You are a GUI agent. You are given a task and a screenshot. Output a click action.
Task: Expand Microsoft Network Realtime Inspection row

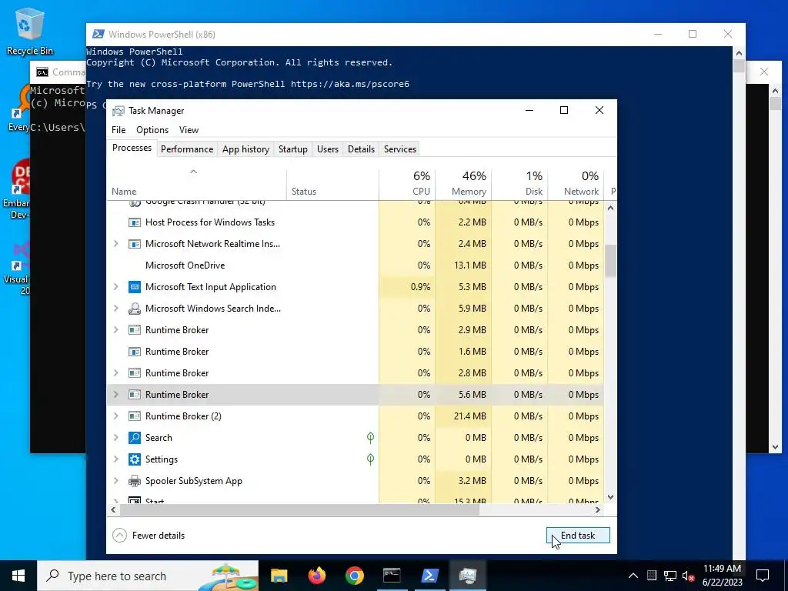click(116, 244)
